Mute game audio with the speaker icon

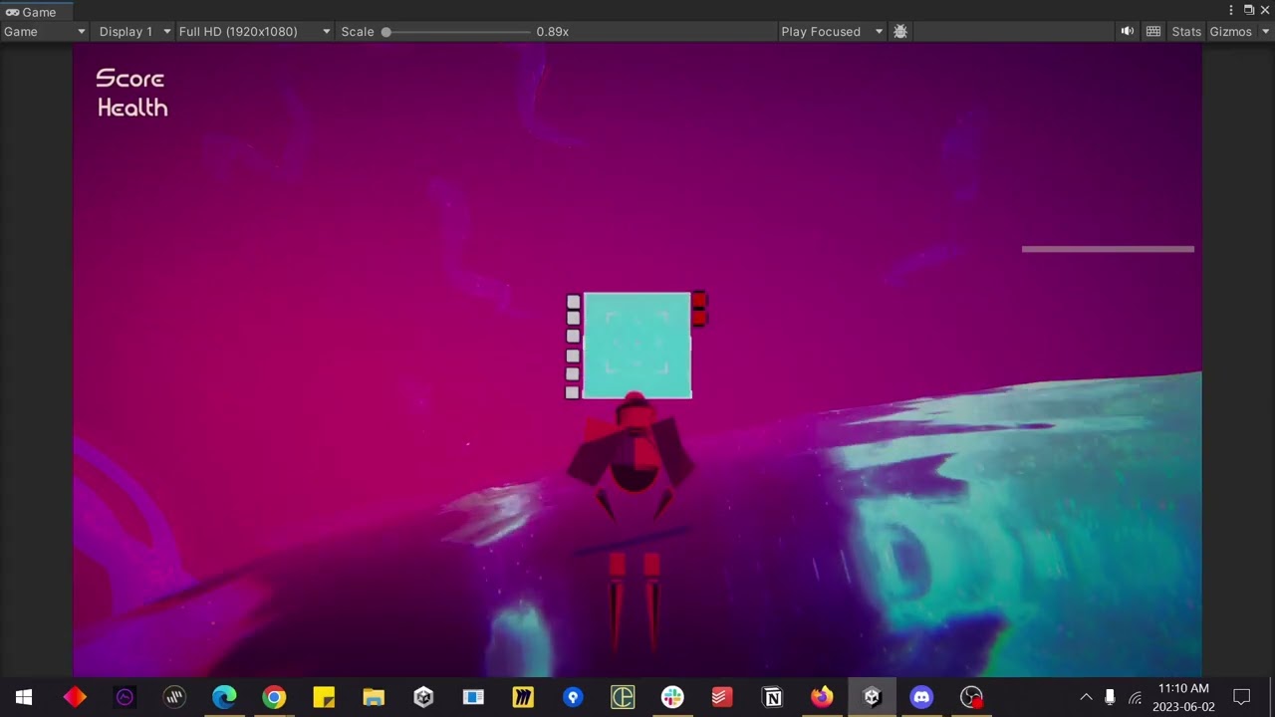pyautogui.click(x=1127, y=31)
